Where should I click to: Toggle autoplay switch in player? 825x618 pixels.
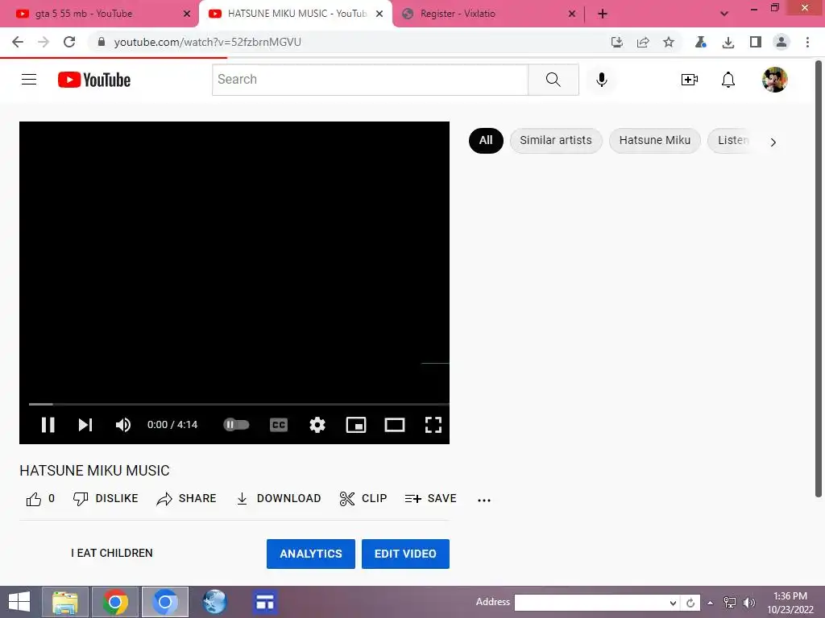[x=236, y=425]
